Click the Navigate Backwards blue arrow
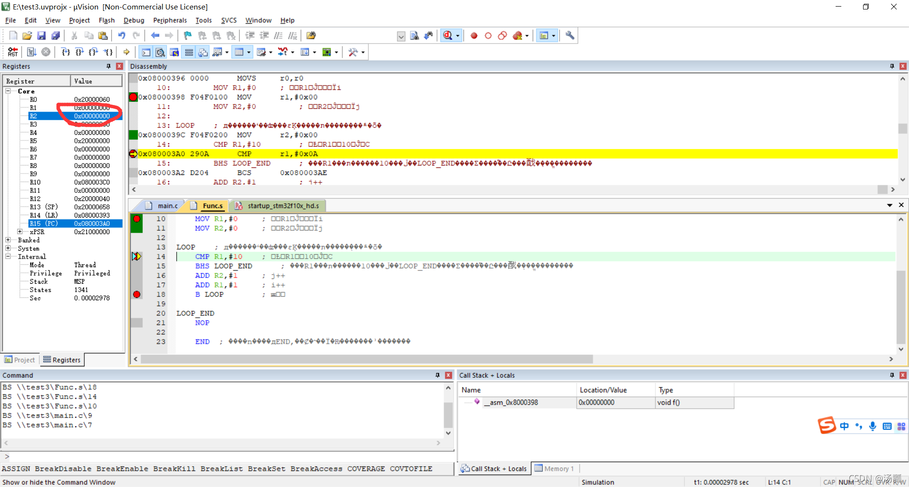The image size is (909, 487). [x=155, y=35]
